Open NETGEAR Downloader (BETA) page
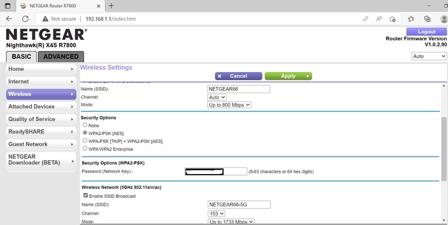 pos(41,162)
